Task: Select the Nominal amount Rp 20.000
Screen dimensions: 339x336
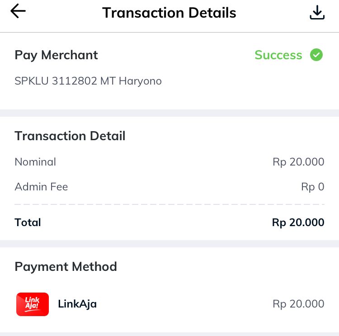Action: (x=298, y=162)
